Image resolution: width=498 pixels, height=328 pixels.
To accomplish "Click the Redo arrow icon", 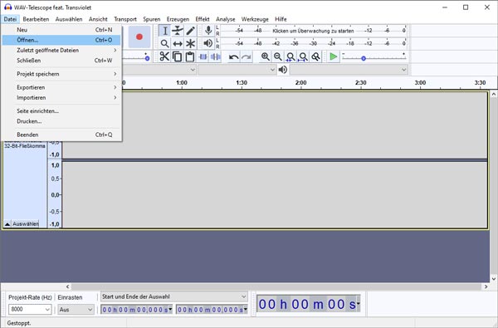I will pyautogui.click(x=247, y=57).
